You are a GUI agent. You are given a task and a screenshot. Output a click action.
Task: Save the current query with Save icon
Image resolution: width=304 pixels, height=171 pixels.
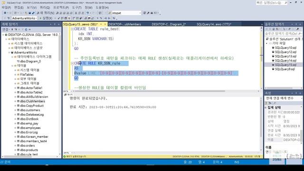coord(29,13)
